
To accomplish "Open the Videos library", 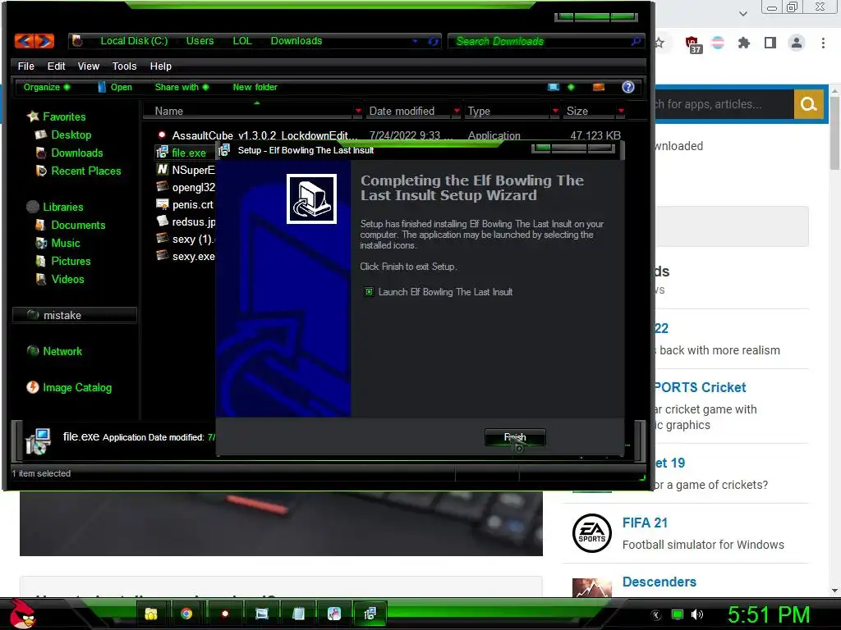I will [67, 279].
